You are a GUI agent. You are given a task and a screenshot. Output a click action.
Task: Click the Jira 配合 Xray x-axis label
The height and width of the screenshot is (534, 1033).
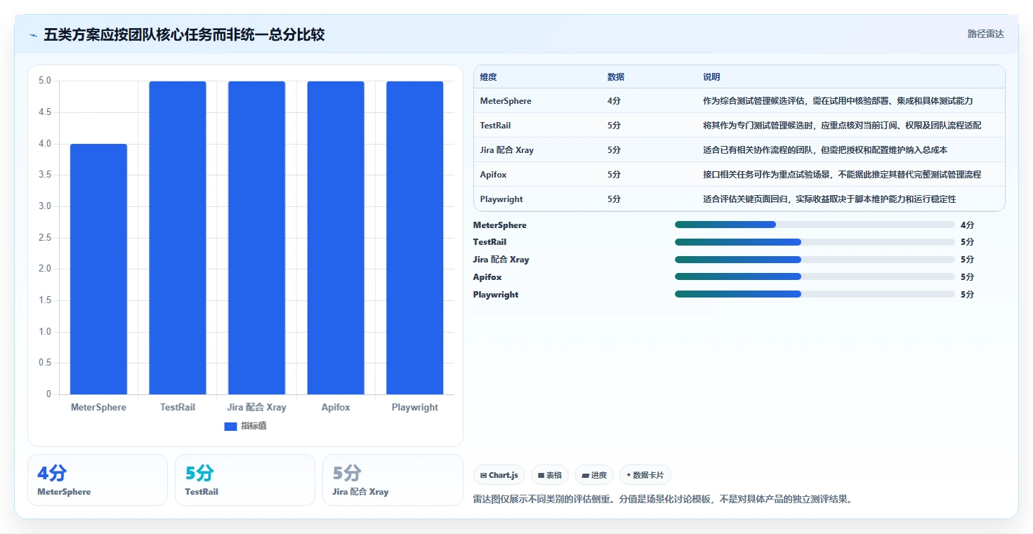256,407
